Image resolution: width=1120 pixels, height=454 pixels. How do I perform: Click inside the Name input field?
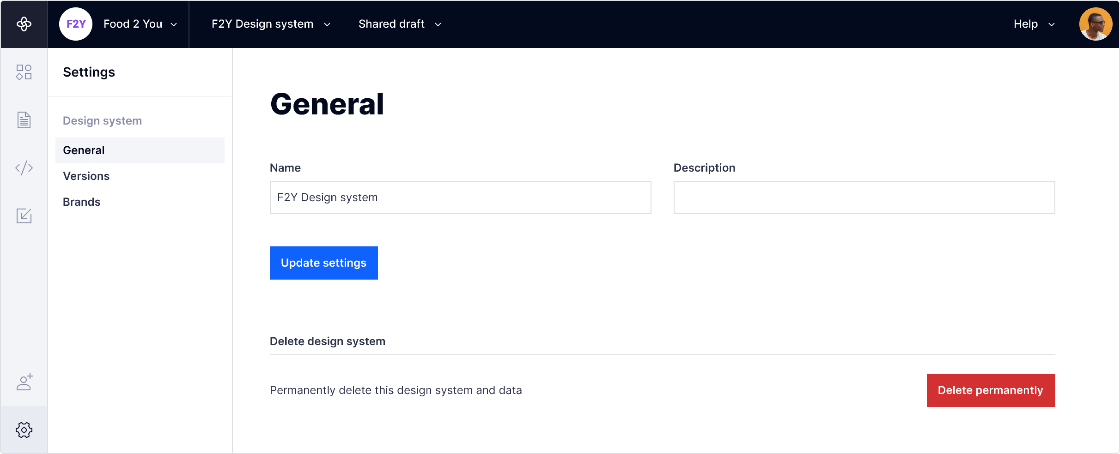coord(460,197)
